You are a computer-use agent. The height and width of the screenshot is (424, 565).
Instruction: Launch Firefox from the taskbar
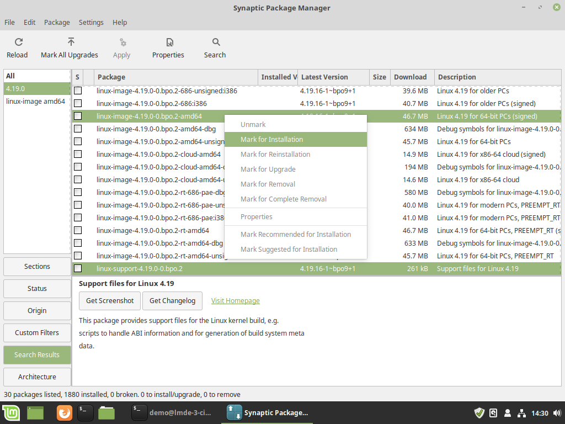point(64,413)
